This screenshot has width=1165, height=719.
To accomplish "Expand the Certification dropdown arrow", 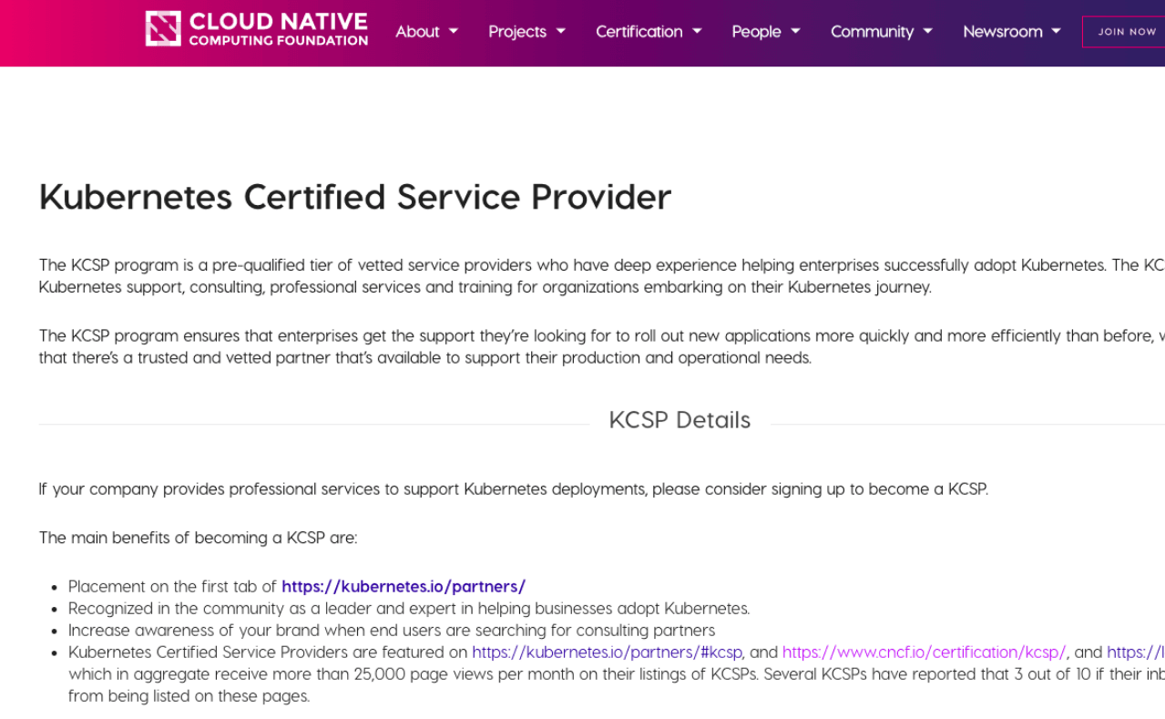I will [x=697, y=31].
